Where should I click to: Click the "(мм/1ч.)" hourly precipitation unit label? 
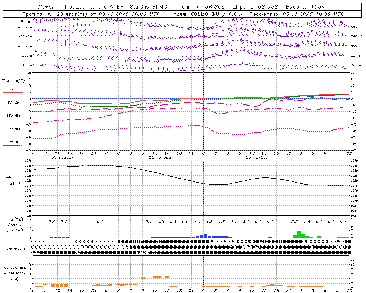pos(15,230)
